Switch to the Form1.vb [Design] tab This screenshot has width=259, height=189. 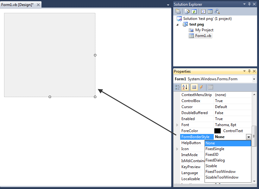pyautogui.click(x=17, y=4)
